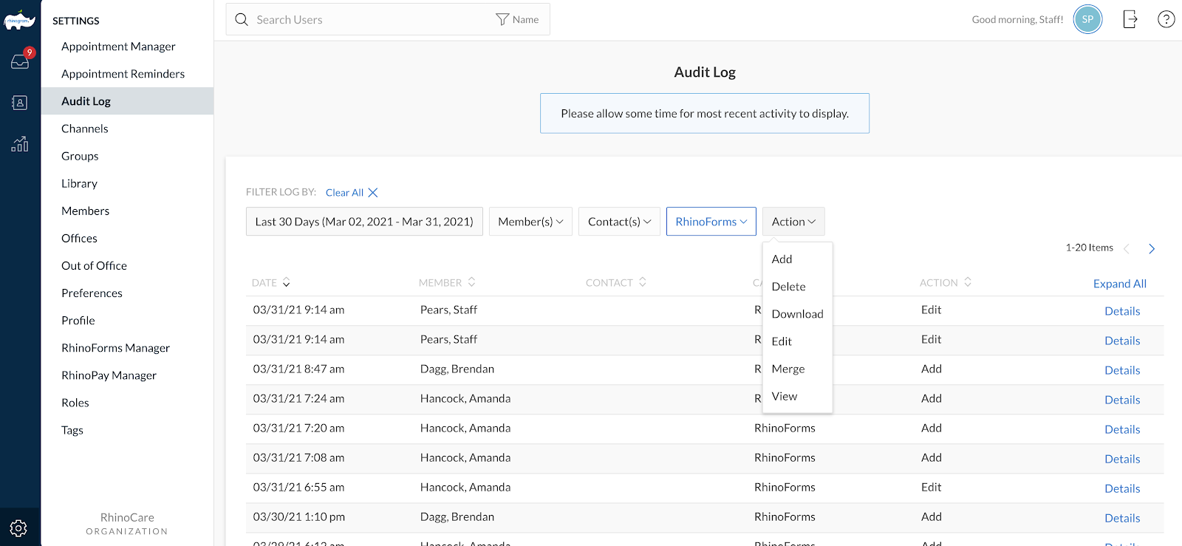Open Details for 7:24 am Hancock entry
Viewport: 1182px width, 546px height.
pos(1122,400)
